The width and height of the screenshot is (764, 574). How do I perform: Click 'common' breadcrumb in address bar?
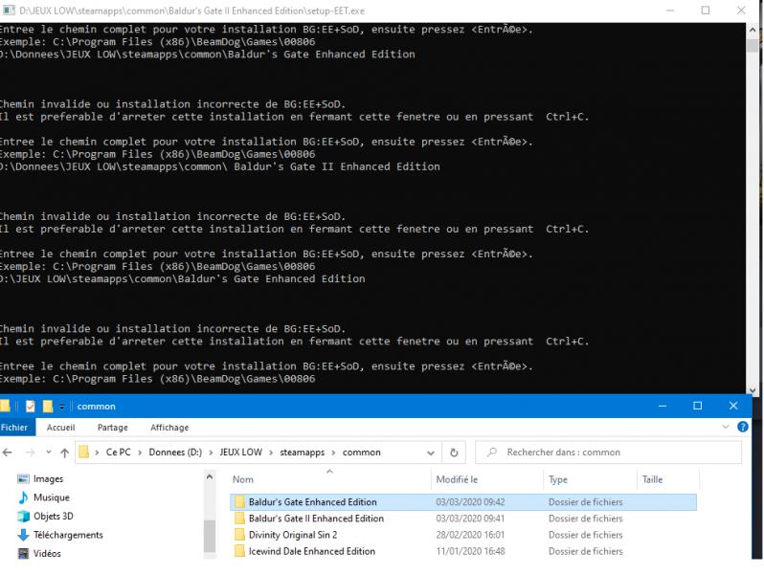pos(362,452)
